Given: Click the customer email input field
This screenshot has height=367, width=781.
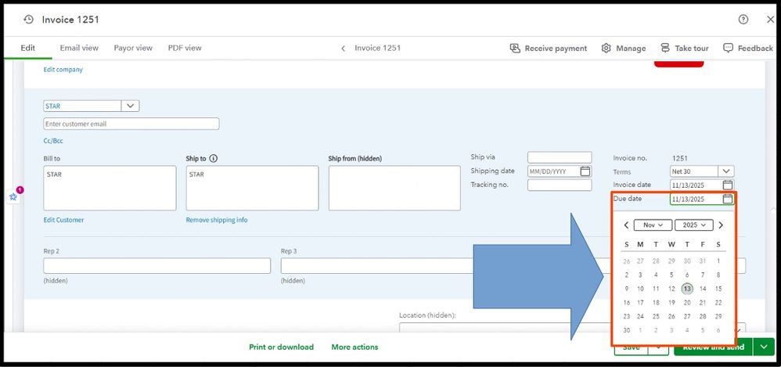Looking at the screenshot, I should click(131, 124).
